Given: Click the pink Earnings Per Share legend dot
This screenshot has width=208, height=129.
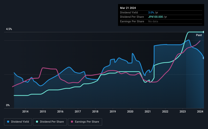Looking at the screenshot, I should pos(72,122).
